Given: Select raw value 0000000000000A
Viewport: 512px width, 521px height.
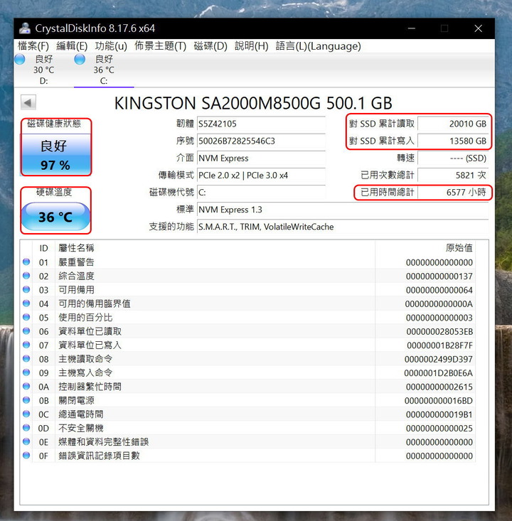Looking at the screenshot, I should [439, 304].
